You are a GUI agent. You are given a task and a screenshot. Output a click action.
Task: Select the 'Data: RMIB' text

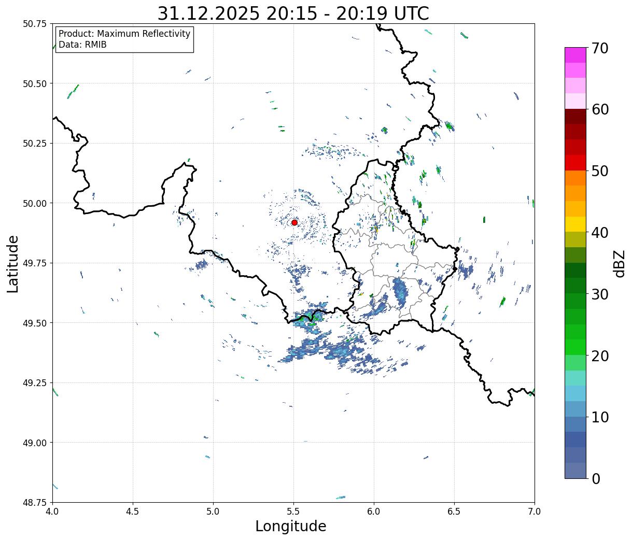pyautogui.click(x=82, y=45)
